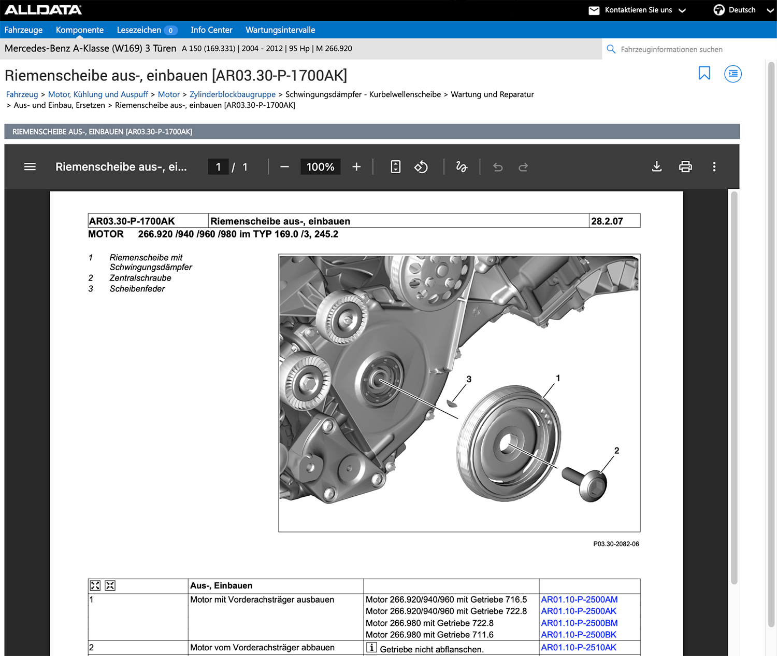Open the article contents list icon
Viewport: 777px width, 656px height.
733,74
